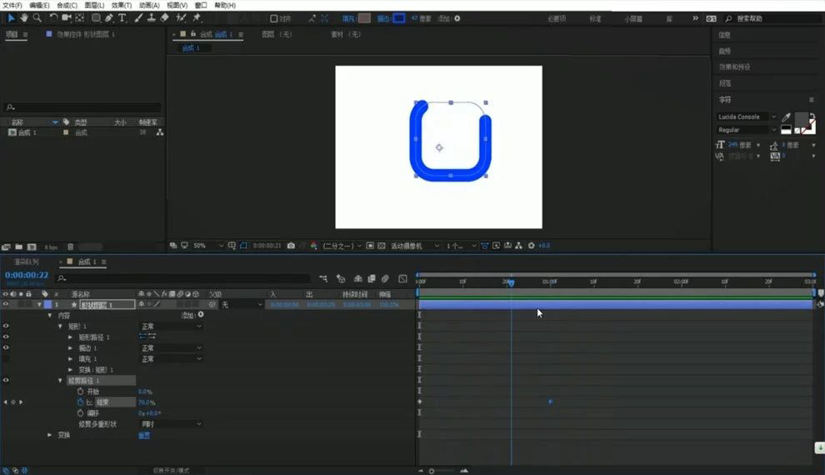Expand the 描边 1 stroke property
825x475 pixels.
coord(71,348)
